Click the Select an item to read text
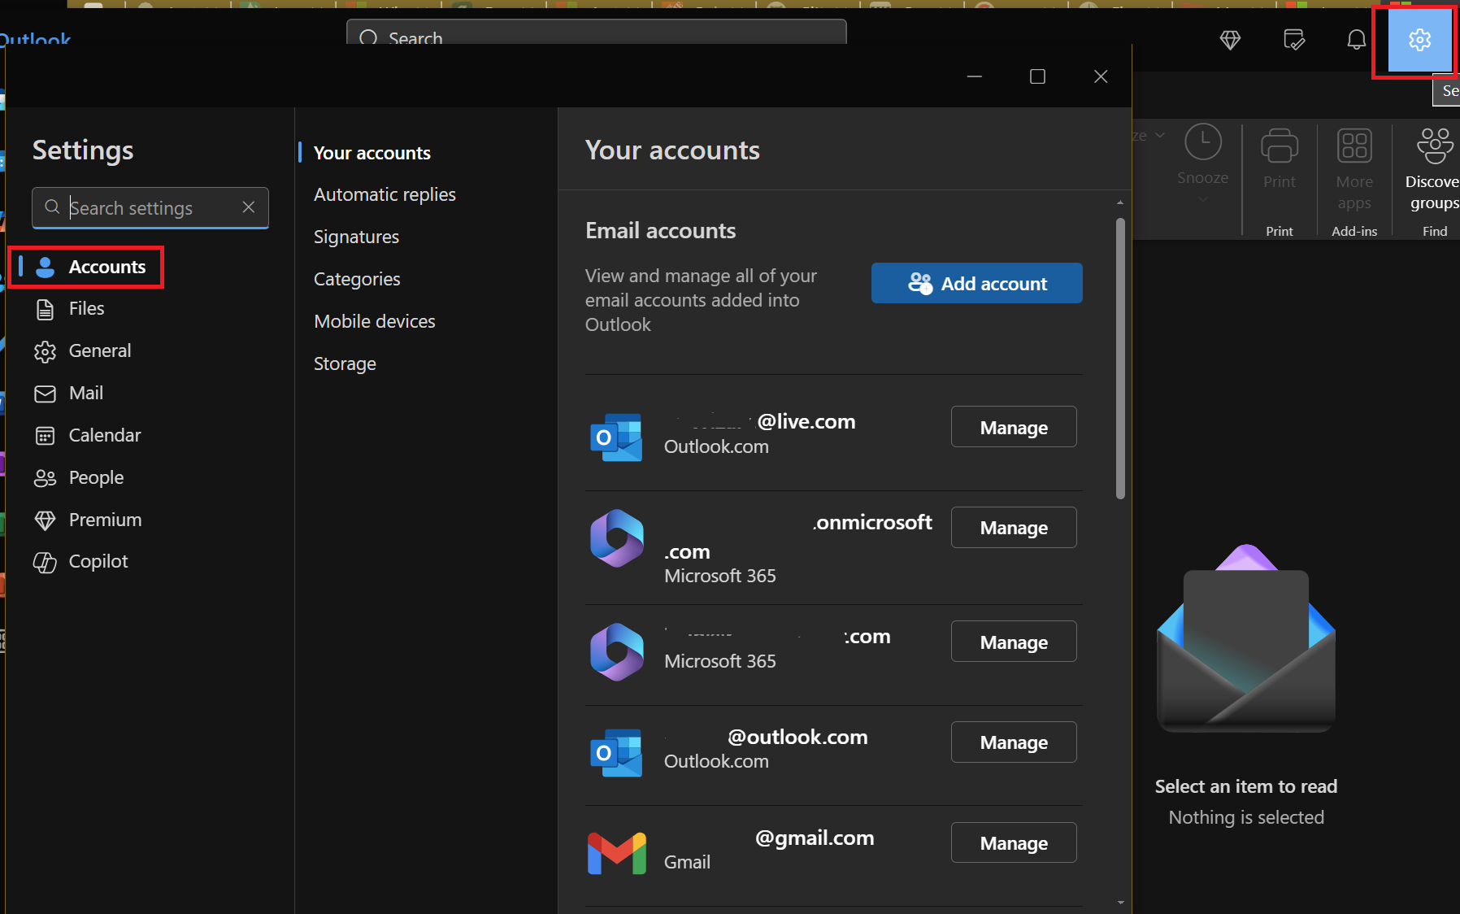 tap(1245, 786)
